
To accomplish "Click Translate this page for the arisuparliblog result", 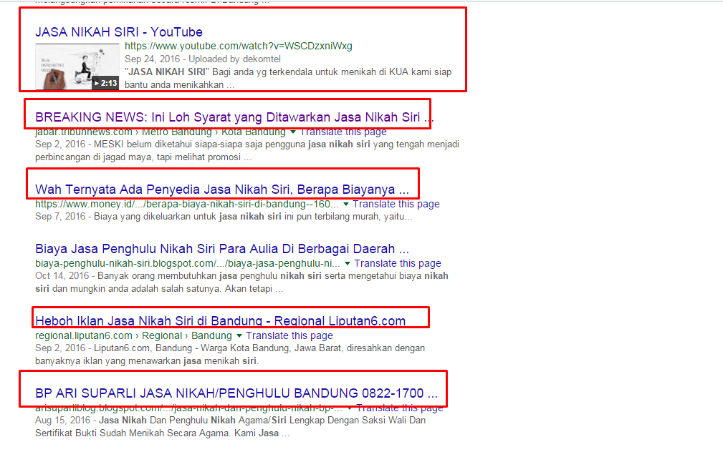I will point(399,408).
